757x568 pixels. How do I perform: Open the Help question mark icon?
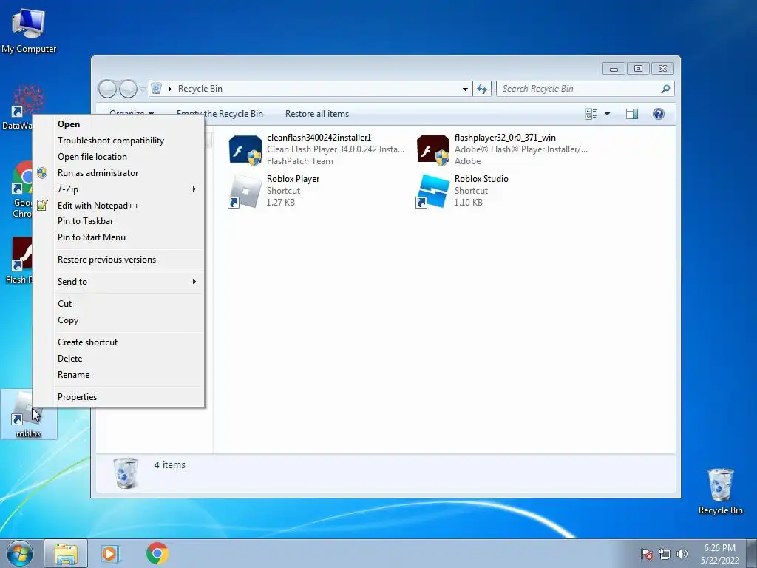click(x=659, y=114)
